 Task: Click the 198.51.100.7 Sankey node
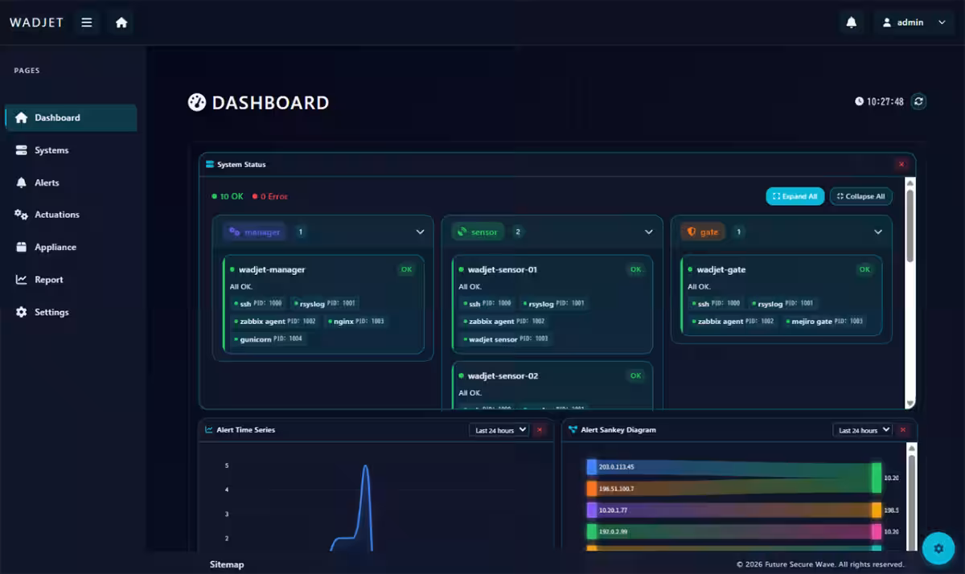[x=592, y=488]
